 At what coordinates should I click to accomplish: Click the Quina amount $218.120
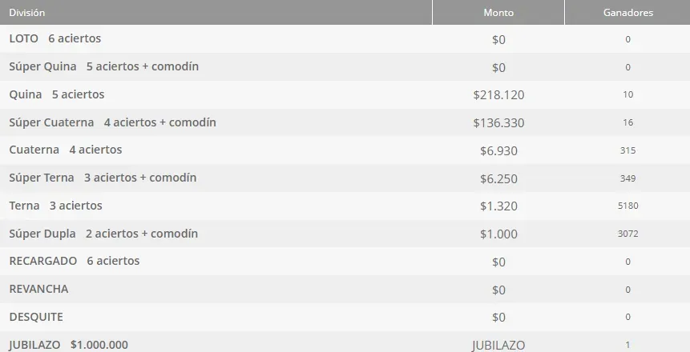pos(498,95)
